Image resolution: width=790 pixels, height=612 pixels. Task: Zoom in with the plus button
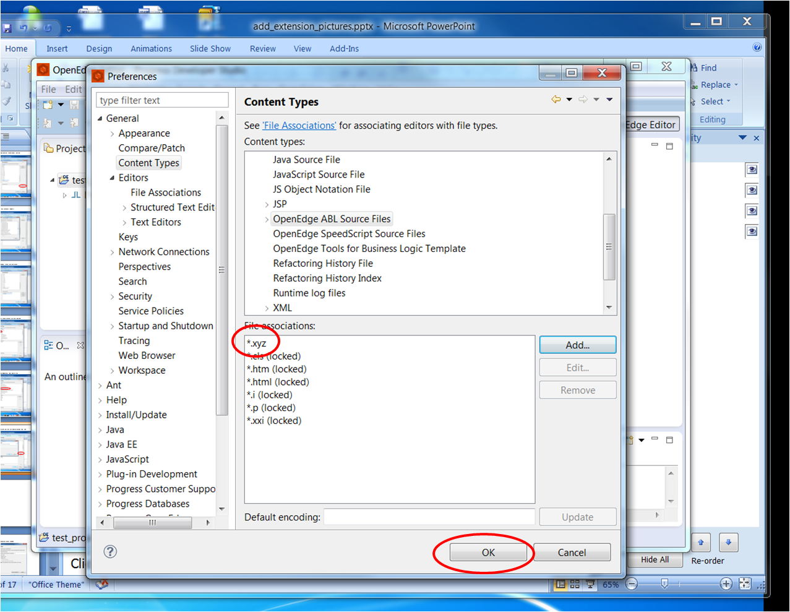(x=726, y=584)
